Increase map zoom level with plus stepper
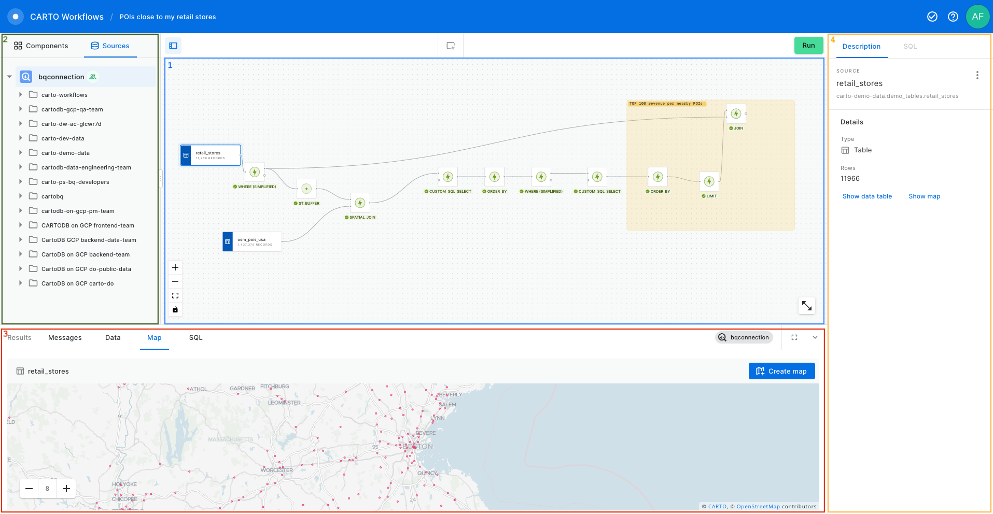The image size is (993, 514). click(66, 489)
